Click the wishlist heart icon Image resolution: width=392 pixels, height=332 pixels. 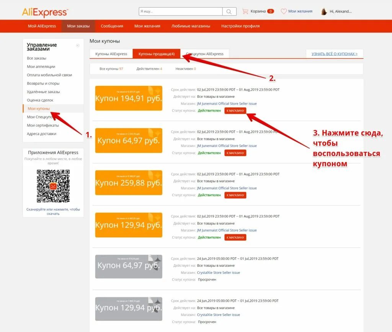click(x=284, y=11)
